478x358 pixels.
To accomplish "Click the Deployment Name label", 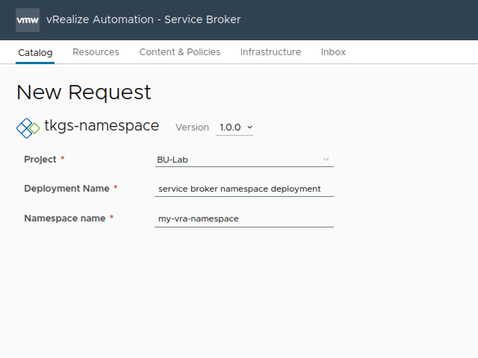I will (67, 188).
